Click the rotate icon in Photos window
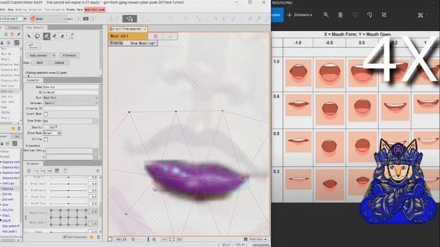The image size is (440, 247). tap(370, 15)
